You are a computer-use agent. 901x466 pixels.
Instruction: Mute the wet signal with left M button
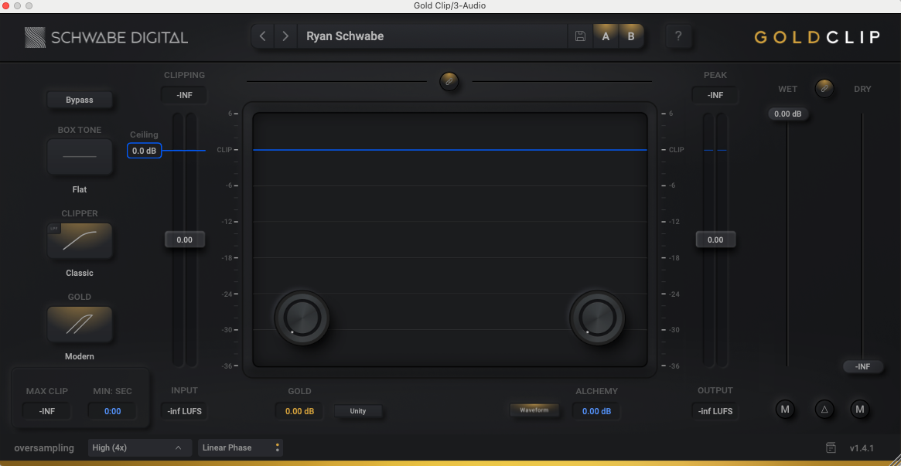785,409
